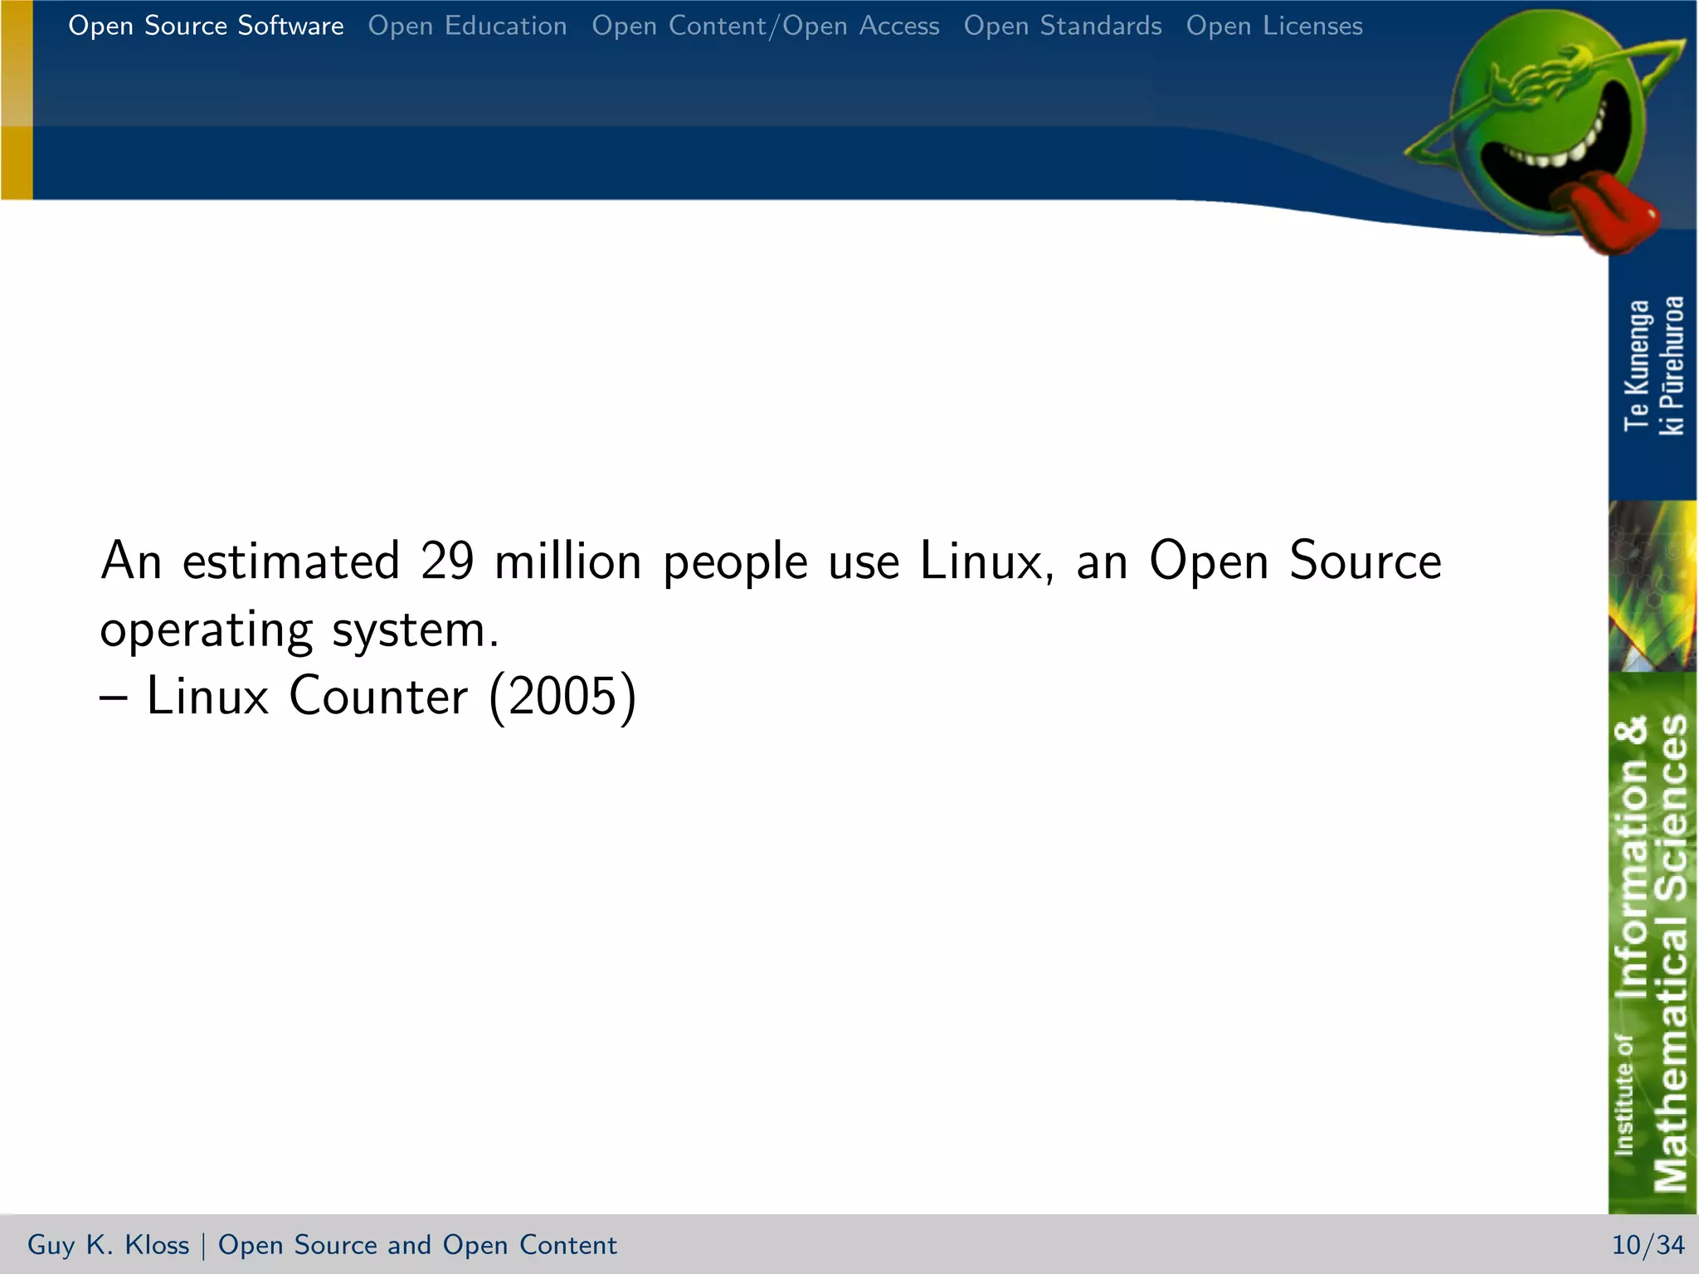Navigate to the Open Licenses section

(1274, 27)
